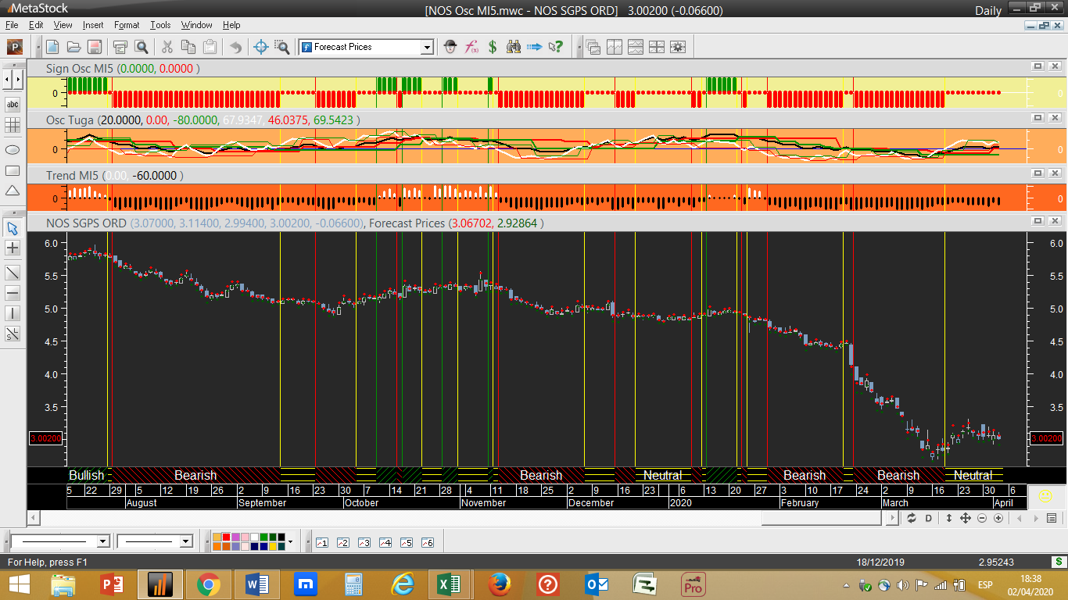Open the Indicator Builder f(x) icon
This screenshot has width=1068, height=600.
[471, 47]
